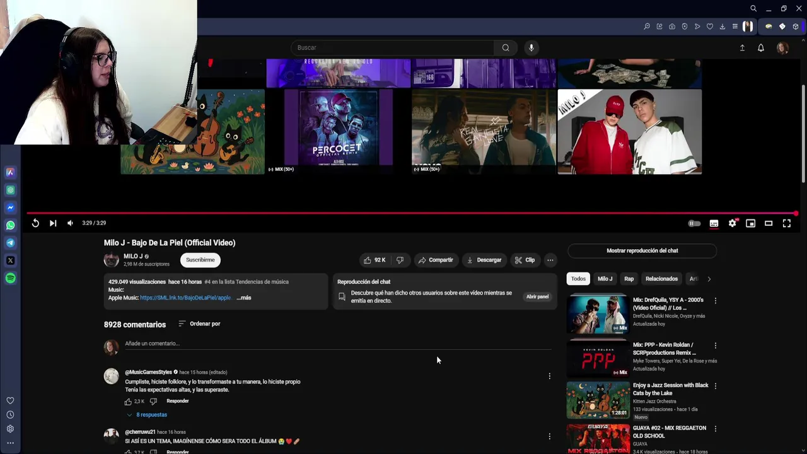807x454 pixels.
Task: Toggle autoplay switch in player
Action: click(x=694, y=223)
